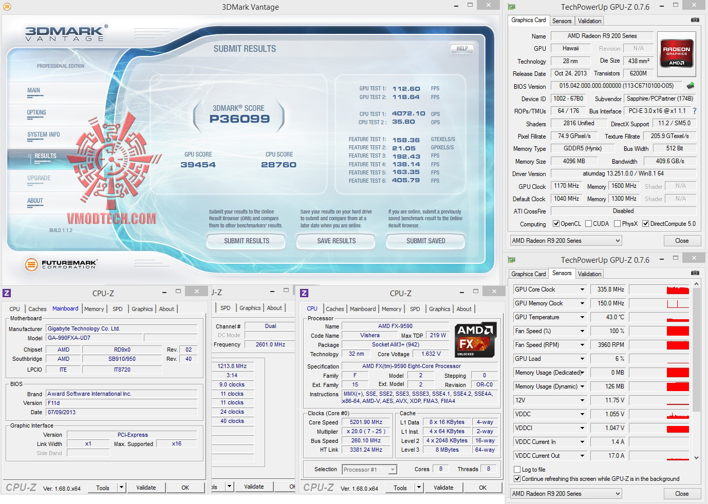Click the Submit Saved button

point(426,241)
